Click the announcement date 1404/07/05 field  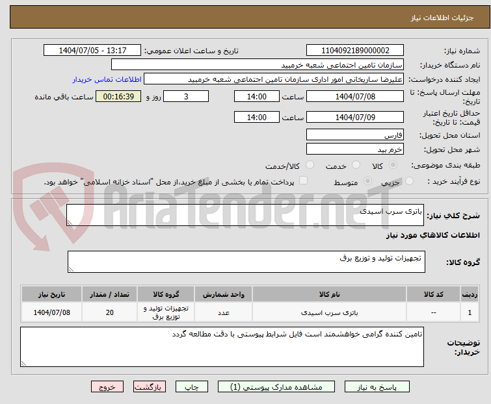pos(92,51)
